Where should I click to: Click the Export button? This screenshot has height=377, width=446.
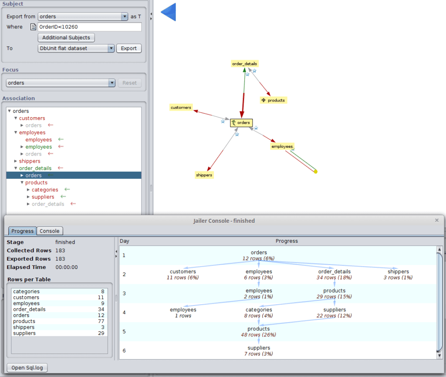click(x=128, y=48)
